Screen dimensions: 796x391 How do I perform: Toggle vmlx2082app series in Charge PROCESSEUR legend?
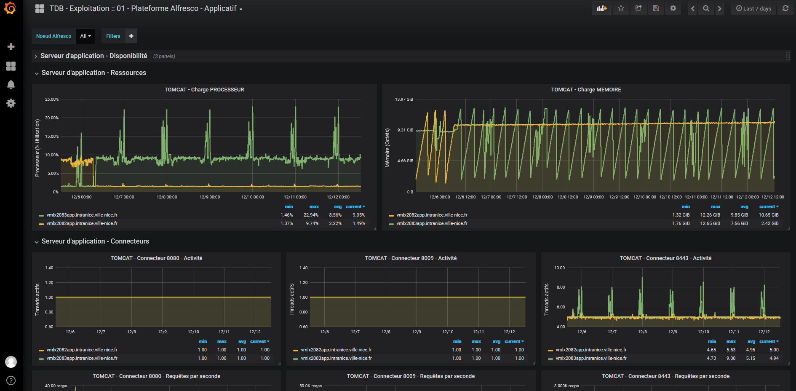(x=82, y=223)
